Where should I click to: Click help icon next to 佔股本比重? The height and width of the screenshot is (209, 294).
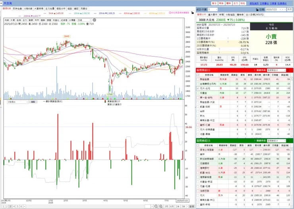point(219,49)
